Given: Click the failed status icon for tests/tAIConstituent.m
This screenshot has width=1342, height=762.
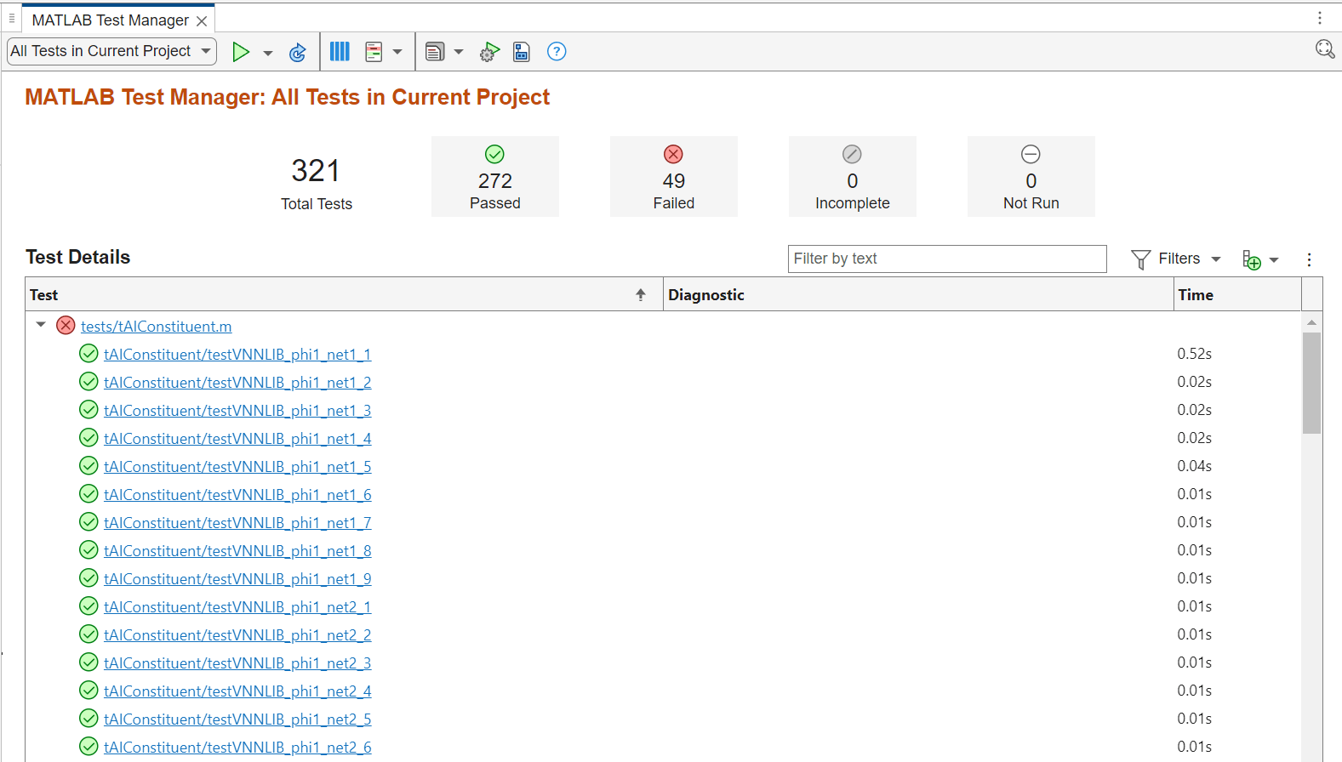Looking at the screenshot, I should tap(66, 325).
